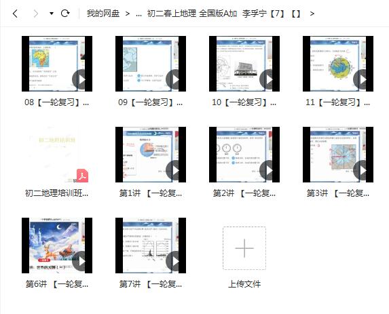Play the 10【一轮复习】 video icon
Screen dimensions: 389x314
pyautogui.click(x=269, y=80)
